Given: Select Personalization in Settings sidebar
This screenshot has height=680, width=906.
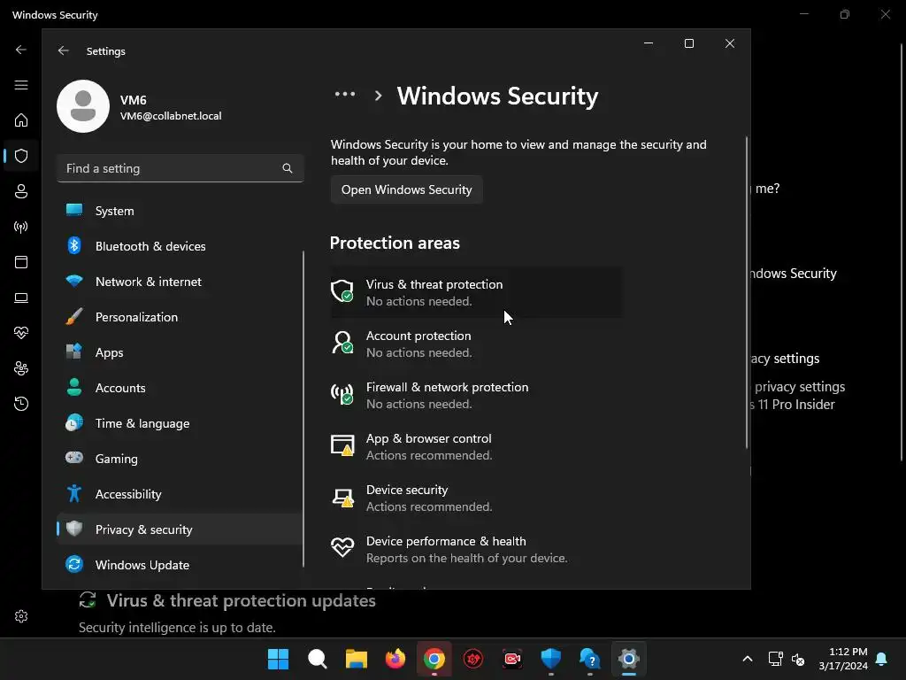Looking at the screenshot, I should point(180,317).
